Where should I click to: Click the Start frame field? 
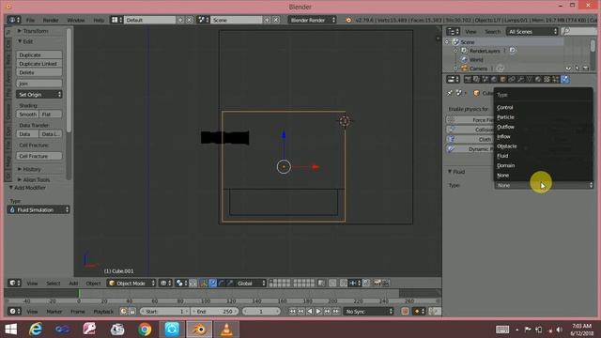point(164,312)
